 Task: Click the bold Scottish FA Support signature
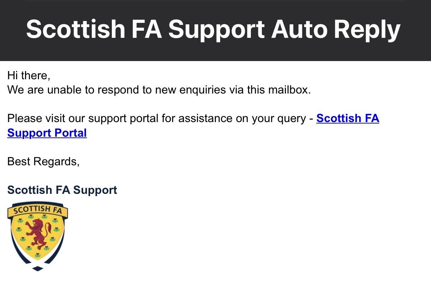click(62, 190)
